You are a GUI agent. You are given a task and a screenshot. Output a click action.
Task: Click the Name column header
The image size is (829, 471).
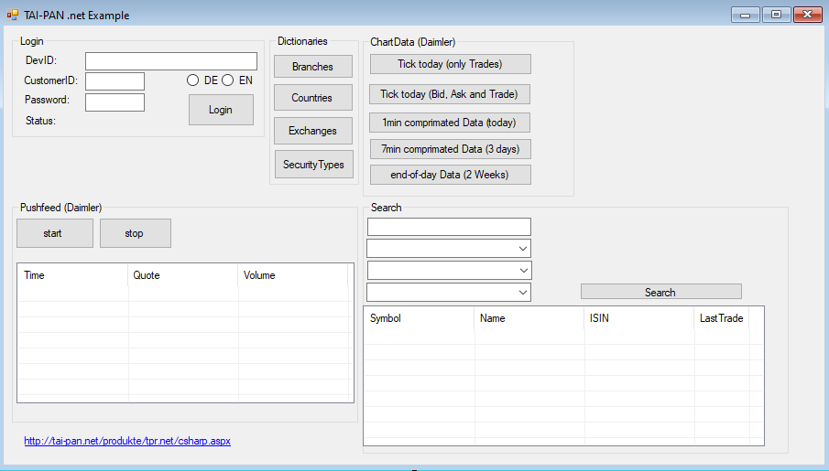coord(529,318)
